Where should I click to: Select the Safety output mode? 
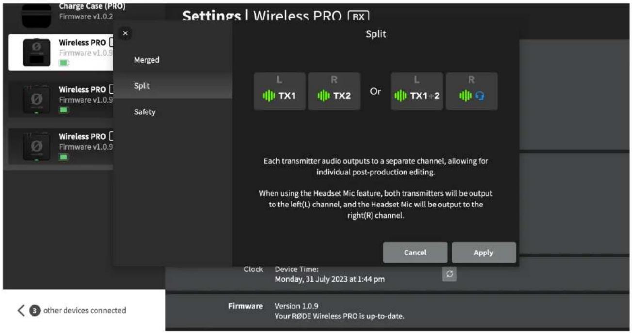click(x=173, y=112)
